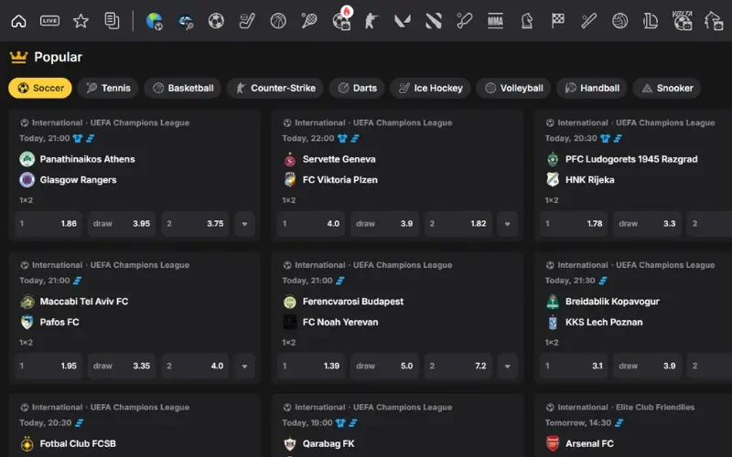Screen dimensions: 732x457
Task: Select the globe with soccer ball icon
Action: tap(154, 21)
